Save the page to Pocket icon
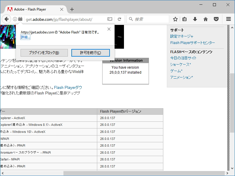 [x=216, y=19]
